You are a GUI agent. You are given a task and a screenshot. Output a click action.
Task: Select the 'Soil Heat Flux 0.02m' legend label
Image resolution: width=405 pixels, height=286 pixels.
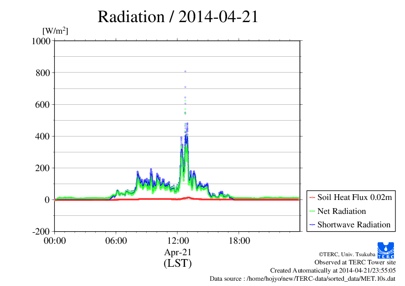coord(354,197)
